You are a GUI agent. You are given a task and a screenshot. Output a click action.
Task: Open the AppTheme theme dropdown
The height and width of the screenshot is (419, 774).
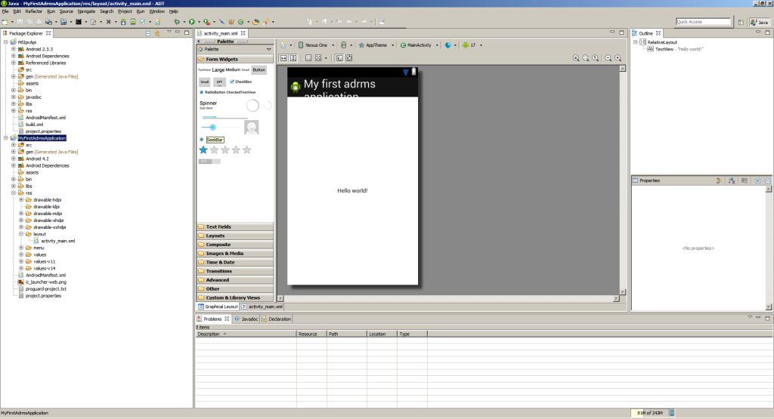[x=376, y=45]
